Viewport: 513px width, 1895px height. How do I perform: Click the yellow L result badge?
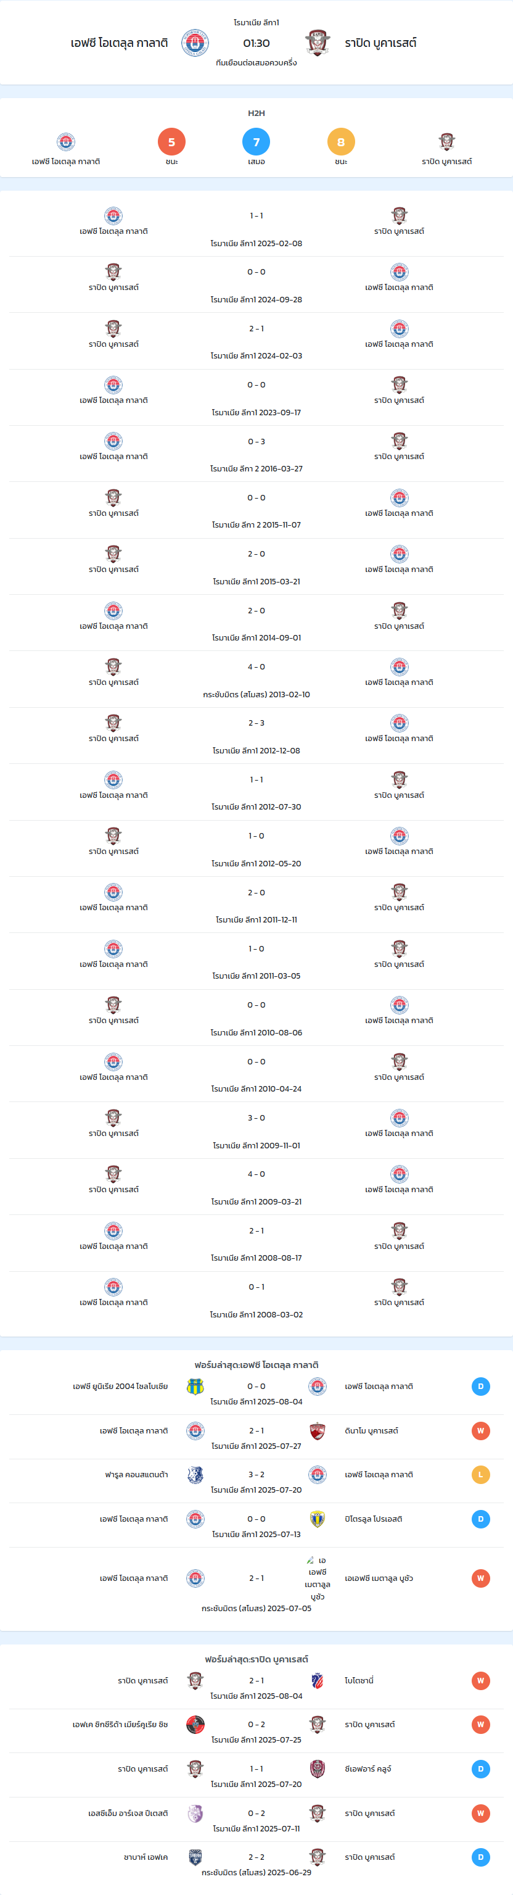tap(481, 1474)
